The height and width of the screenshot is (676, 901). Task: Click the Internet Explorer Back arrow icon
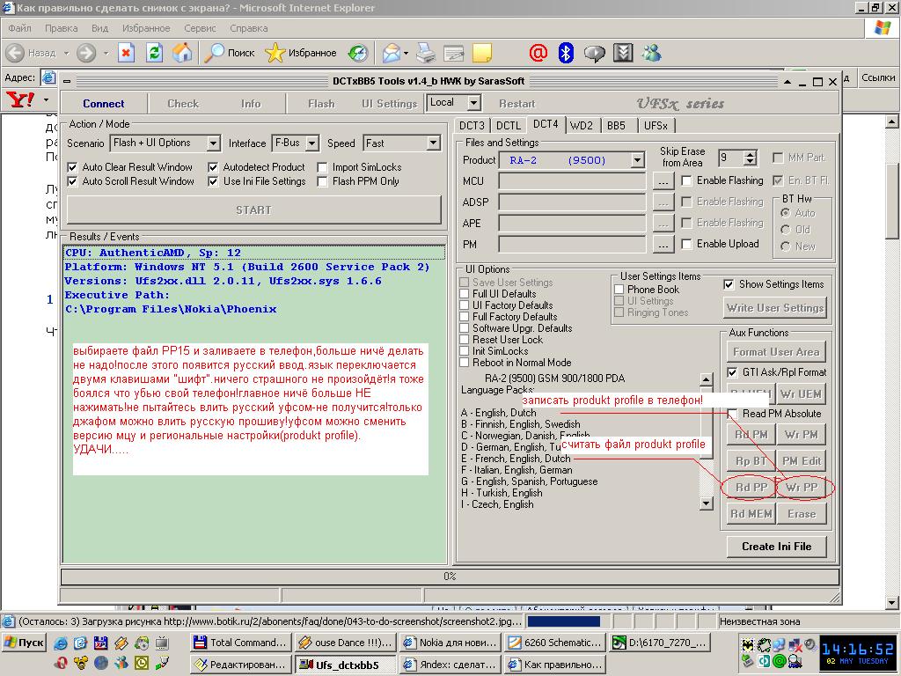(15, 53)
